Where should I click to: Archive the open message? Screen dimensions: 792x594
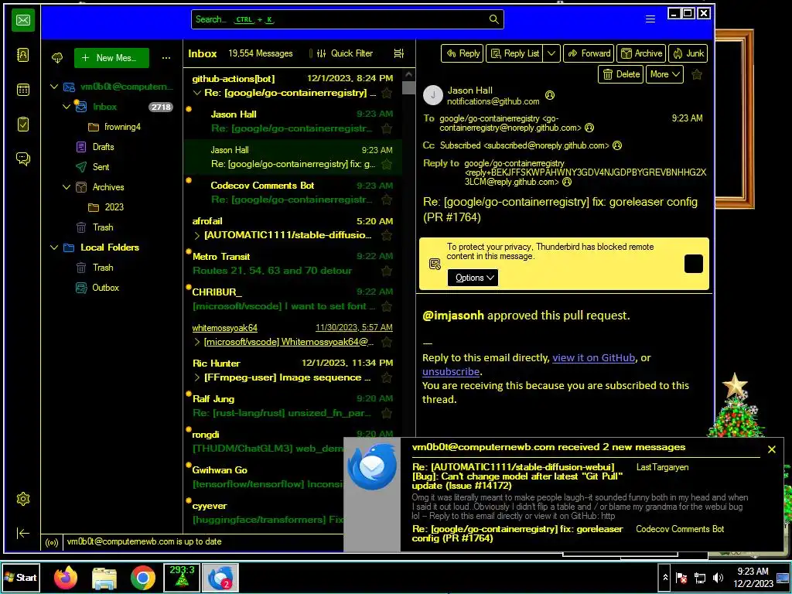tap(641, 53)
